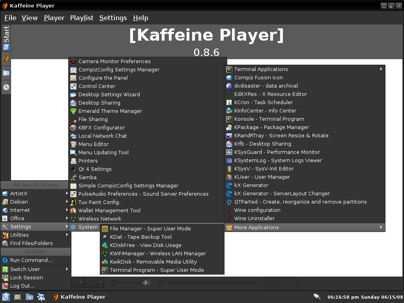Click the 0:00:00 time display
Screen dimensions: 404x303
click(x=281, y=282)
